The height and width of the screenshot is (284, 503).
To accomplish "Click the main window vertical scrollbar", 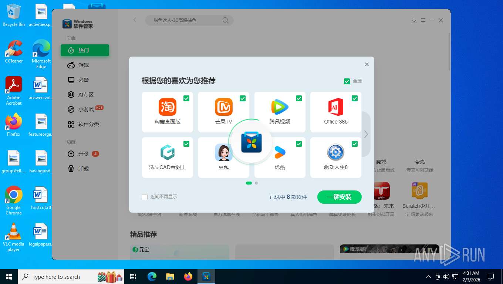I will click(449, 52).
